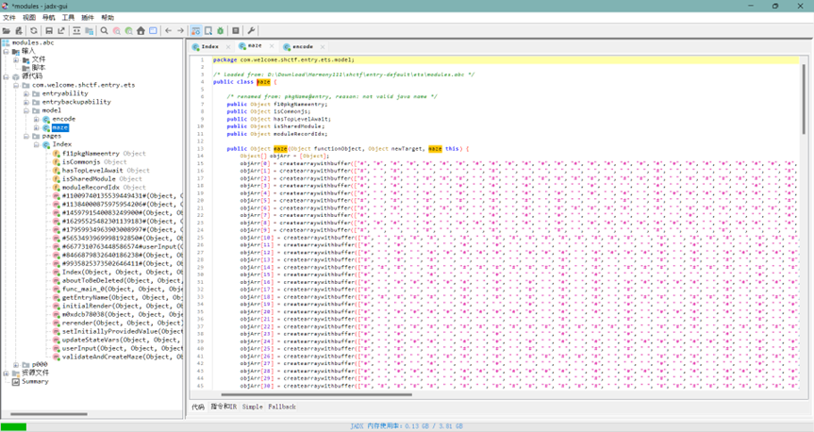The width and height of the screenshot is (814, 432).
Task: Select validateAndCreateMaze method in tree
Action: tap(123, 357)
